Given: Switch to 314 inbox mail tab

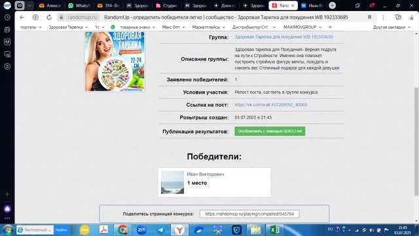Looking at the screenshot, I should [x=108, y=5].
